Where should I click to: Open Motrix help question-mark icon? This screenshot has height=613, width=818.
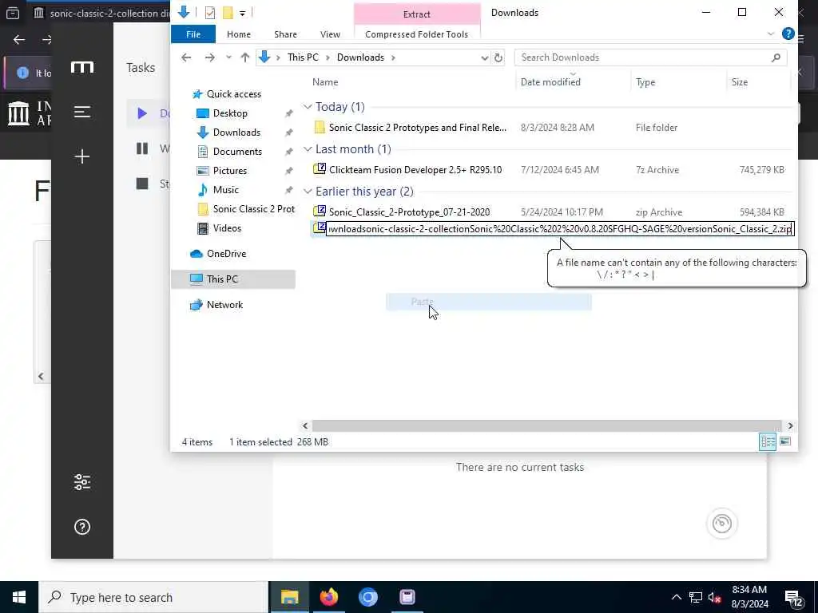(x=82, y=527)
